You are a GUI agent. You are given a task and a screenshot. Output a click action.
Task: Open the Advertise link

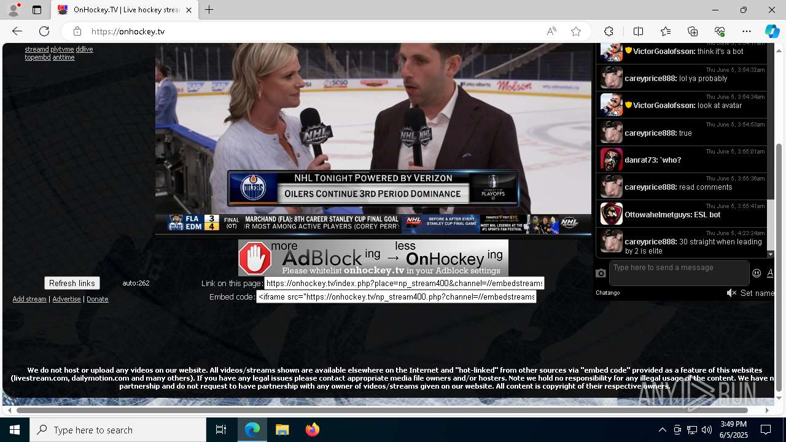[x=66, y=299]
